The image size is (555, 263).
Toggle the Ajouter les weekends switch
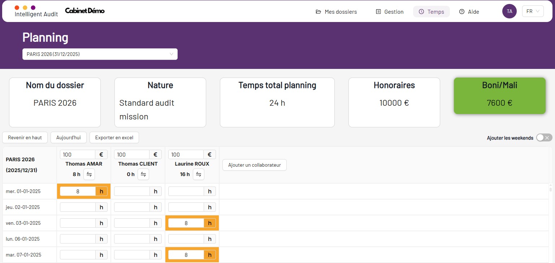click(x=544, y=137)
